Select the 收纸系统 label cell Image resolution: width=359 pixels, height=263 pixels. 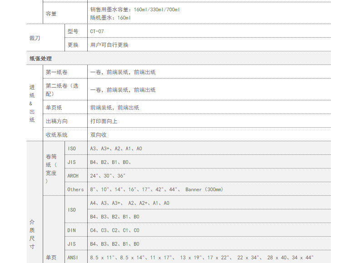point(56,135)
